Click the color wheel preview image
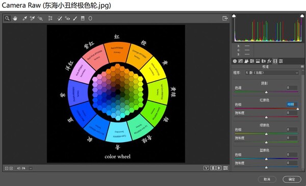306x186 pixels. click(116, 94)
